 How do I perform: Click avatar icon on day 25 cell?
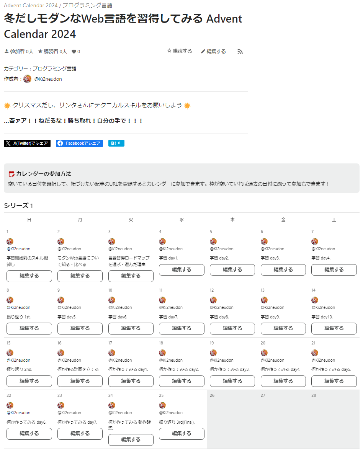162,405
